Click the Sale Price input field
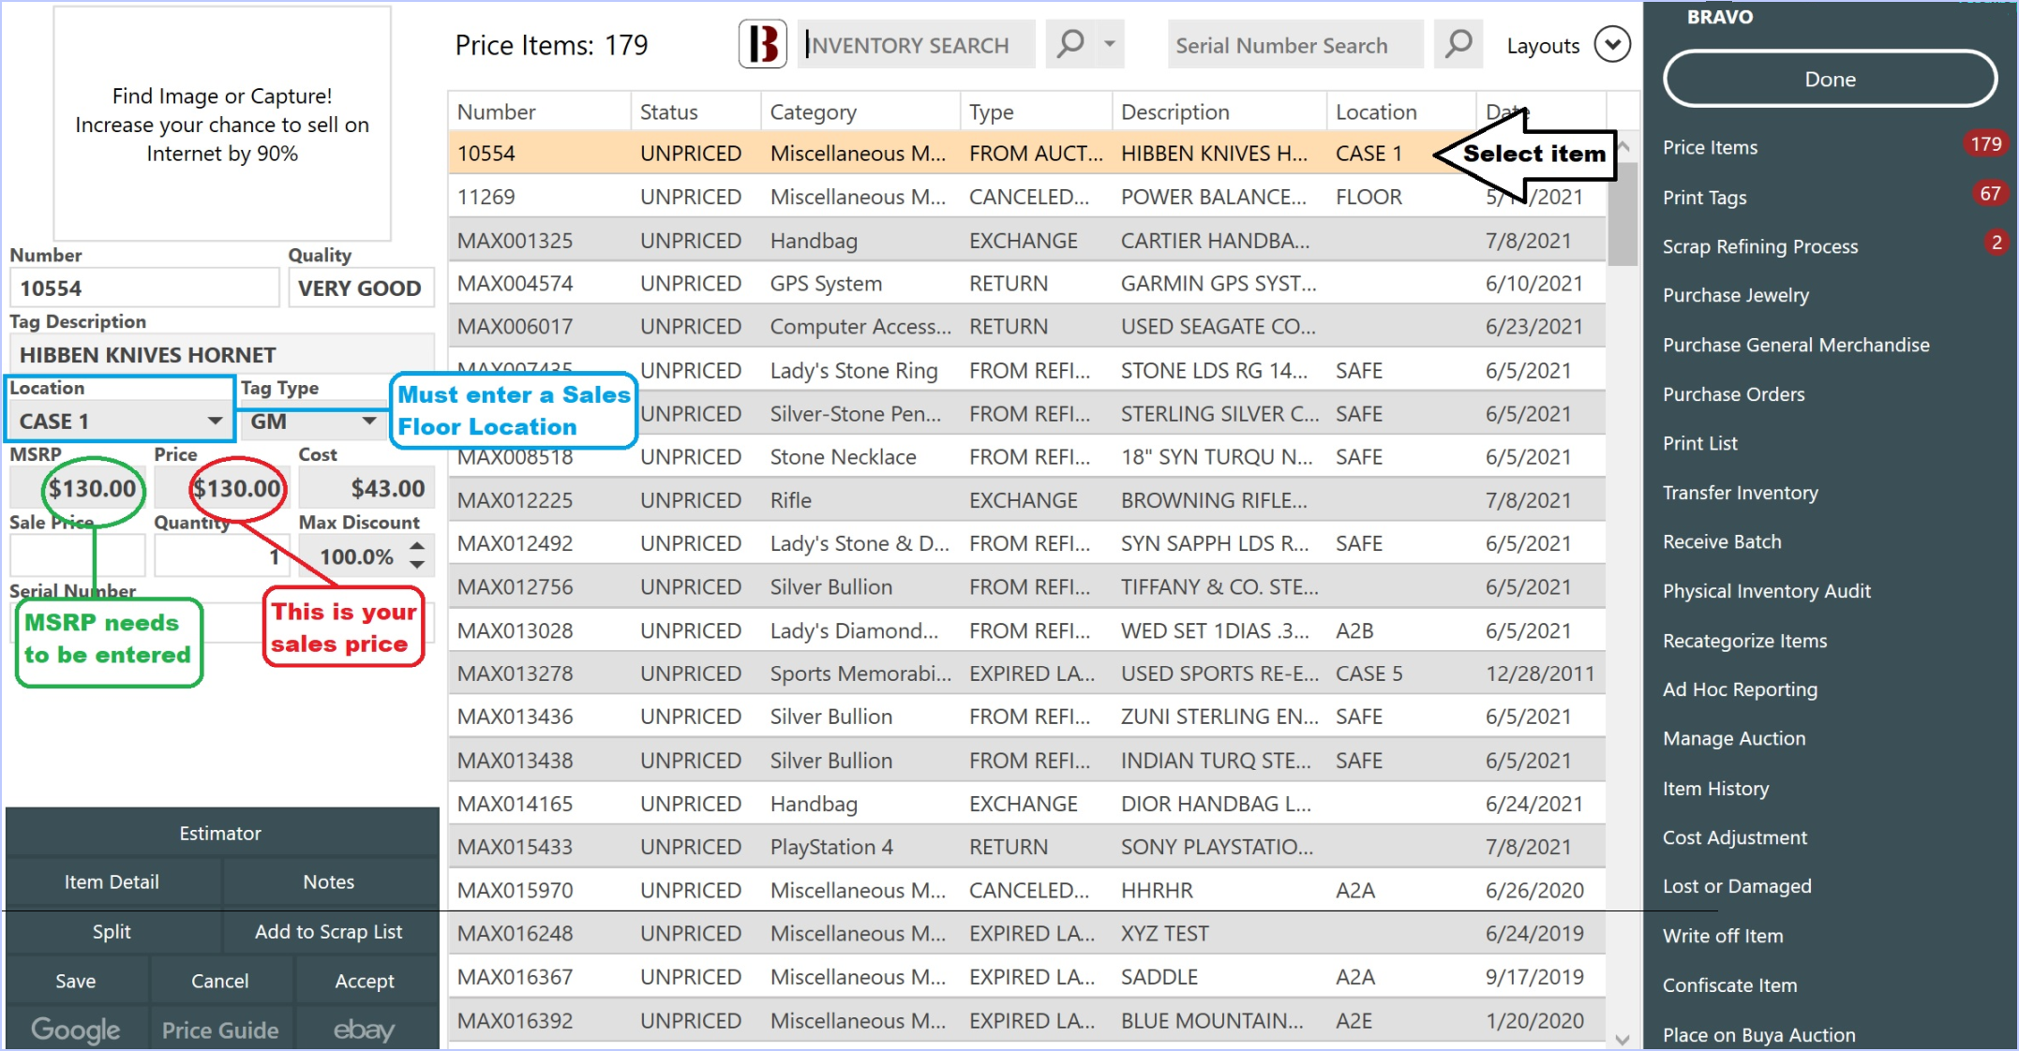This screenshot has height=1051, width=2019. pyautogui.click(x=78, y=556)
